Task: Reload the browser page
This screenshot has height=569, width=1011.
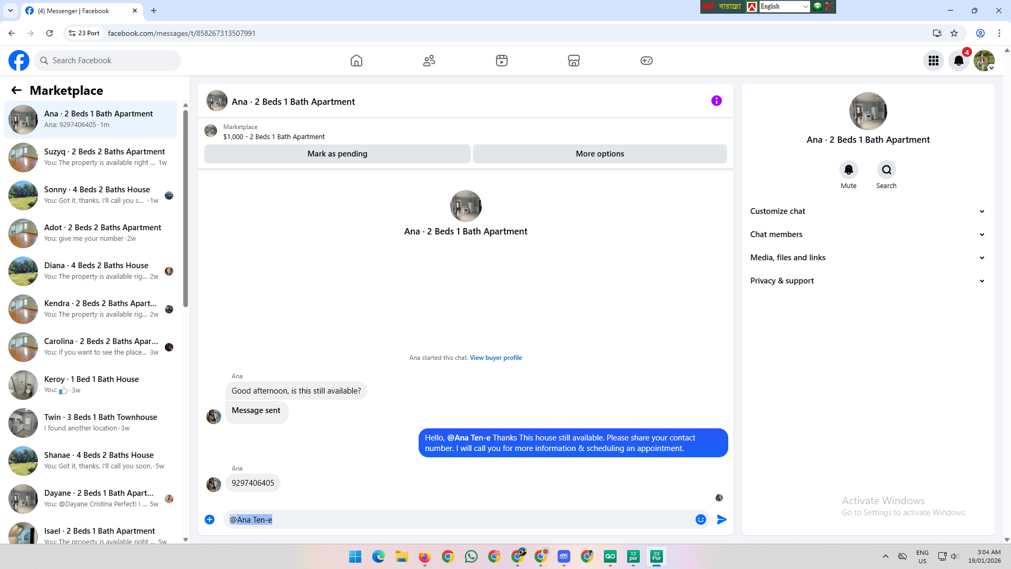Action: click(x=49, y=33)
